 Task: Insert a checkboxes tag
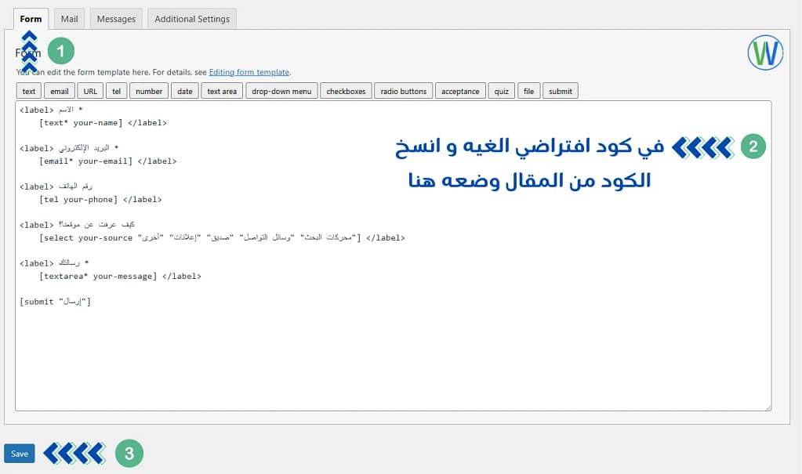point(346,90)
